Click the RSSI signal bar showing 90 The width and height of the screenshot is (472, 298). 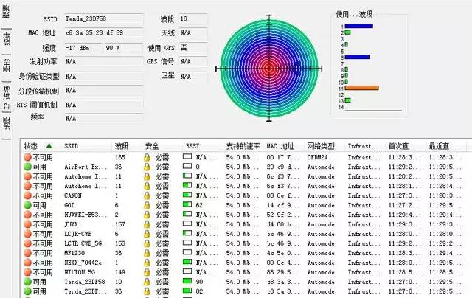pos(189,282)
